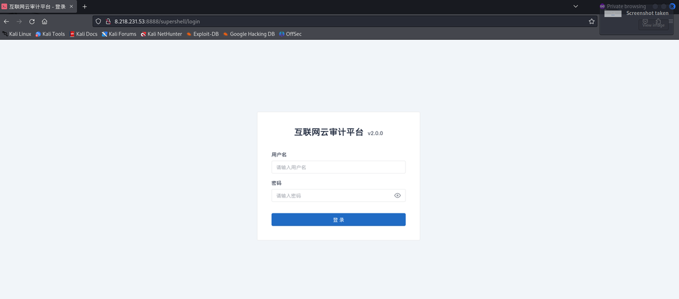679x299 pixels.
Task: Open the Exploit-DB bookmark
Action: (202, 34)
